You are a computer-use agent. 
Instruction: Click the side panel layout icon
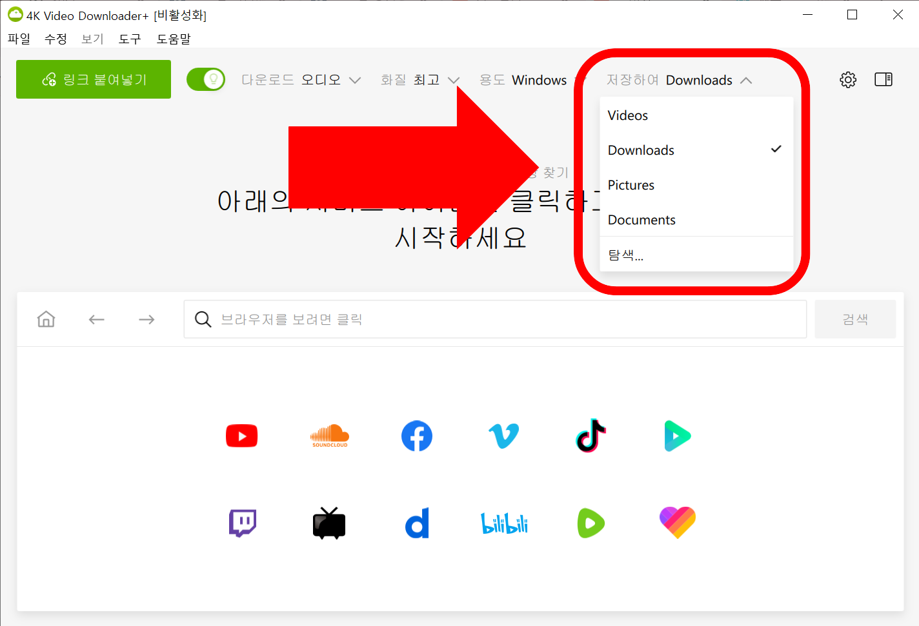tap(883, 79)
